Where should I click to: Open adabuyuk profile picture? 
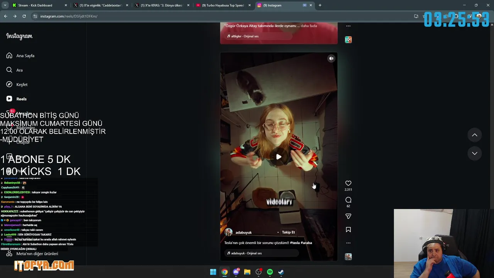[228, 232]
